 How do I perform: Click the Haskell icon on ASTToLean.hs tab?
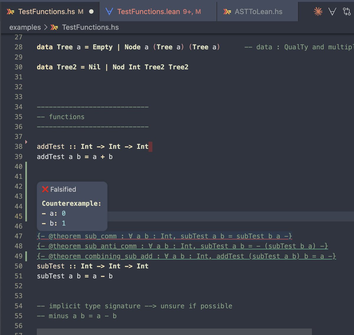pos(227,12)
